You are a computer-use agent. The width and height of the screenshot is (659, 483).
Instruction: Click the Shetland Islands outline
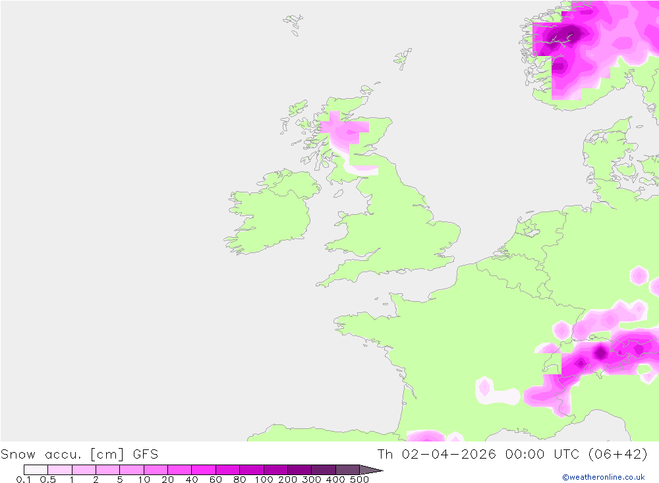pos(403,59)
